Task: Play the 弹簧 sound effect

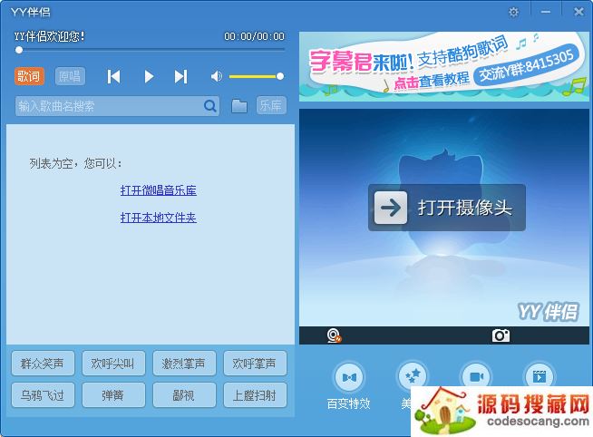Action: pyautogui.click(x=113, y=395)
